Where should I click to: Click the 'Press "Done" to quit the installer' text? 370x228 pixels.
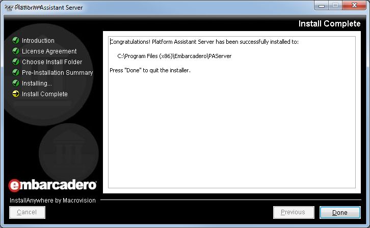pyautogui.click(x=150, y=70)
